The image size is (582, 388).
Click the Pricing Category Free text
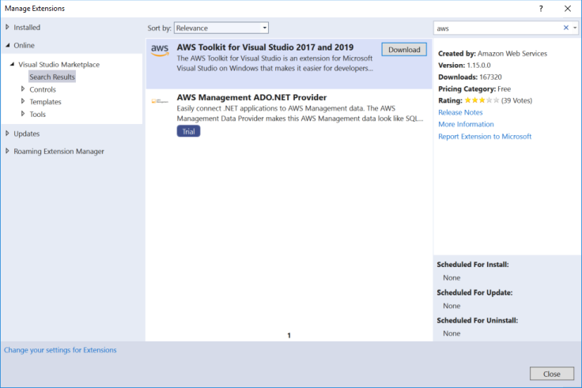point(474,89)
